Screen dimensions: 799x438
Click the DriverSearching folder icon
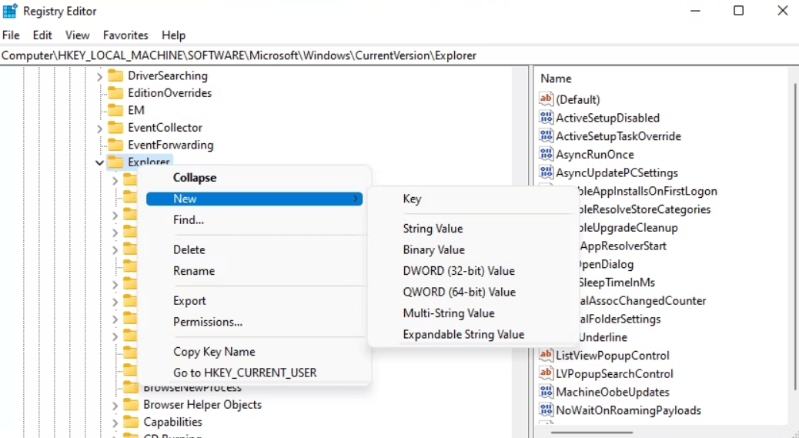click(x=115, y=75)
